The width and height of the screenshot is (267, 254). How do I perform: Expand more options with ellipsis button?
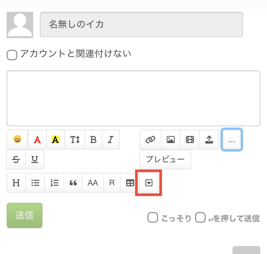tap(232, 140)
